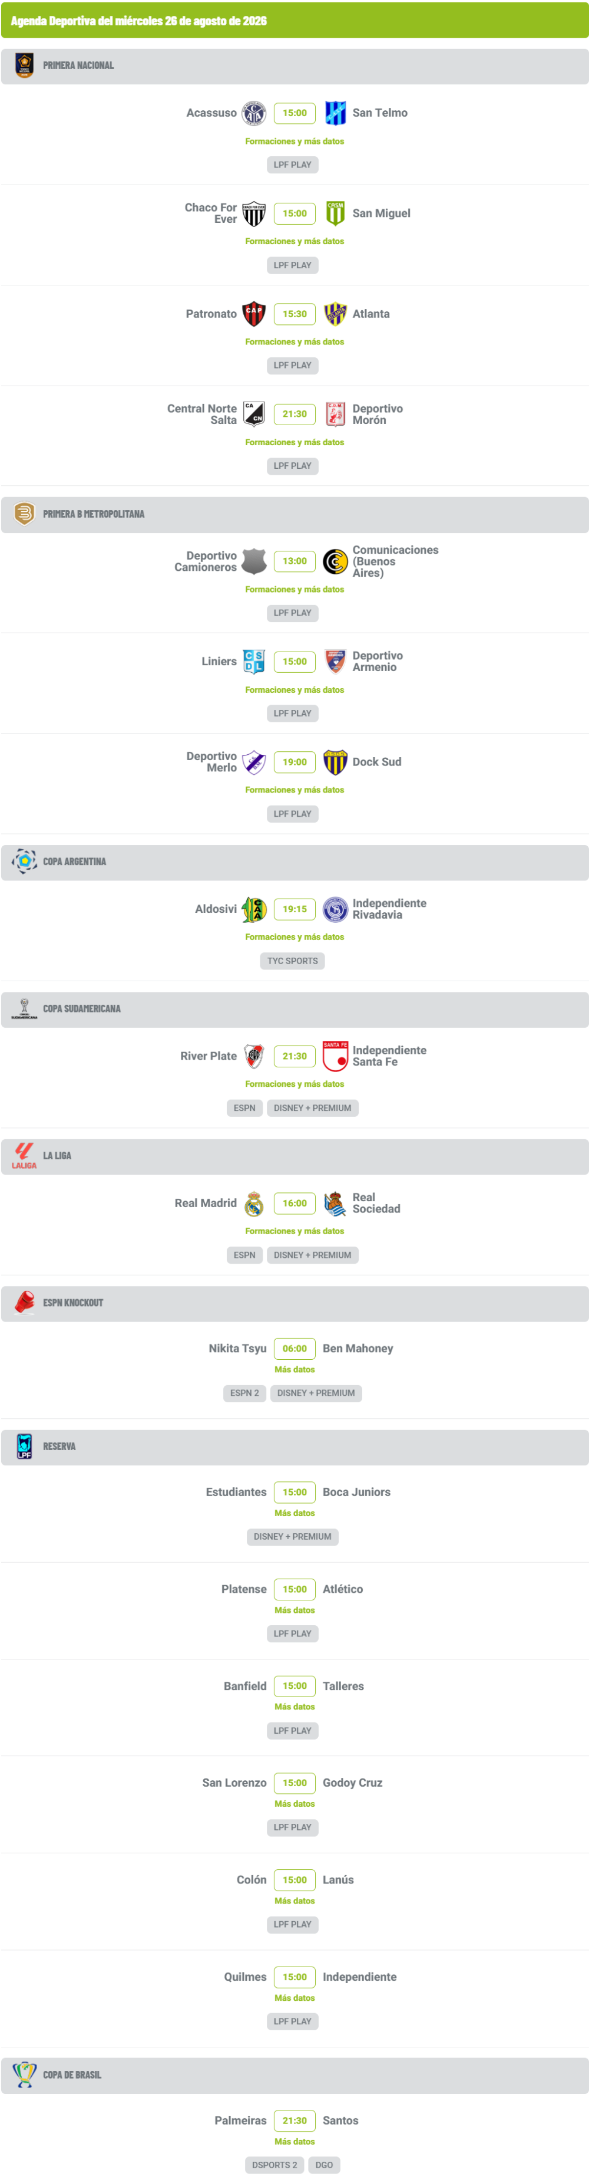The height and width of the screenshot is (2183, 589).
Task: Click the Aldosivi team badge
Action: coord(254,909)
